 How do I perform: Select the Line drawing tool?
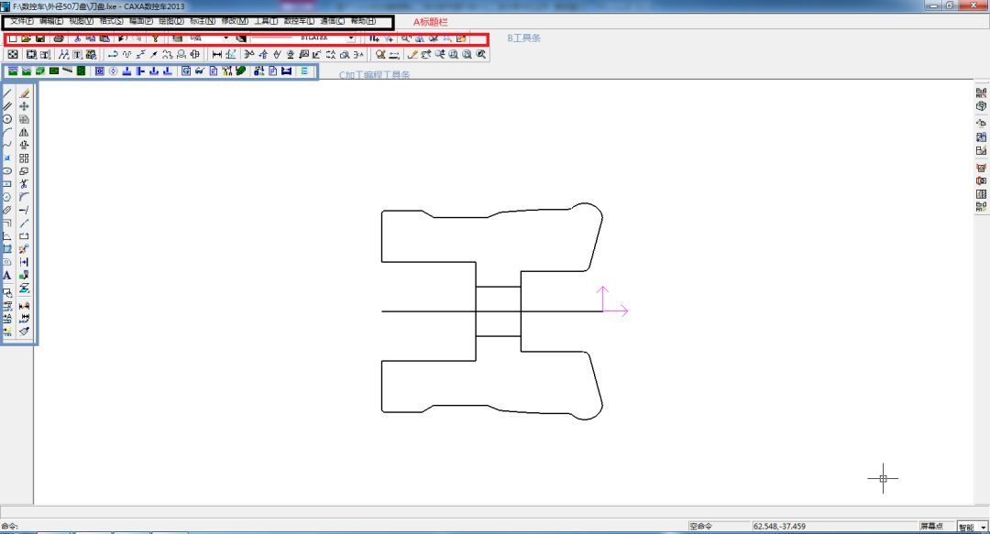[7, 93]
